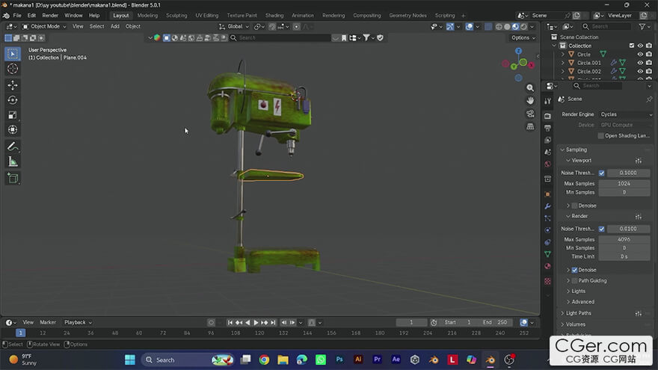Disable Render Denoise checkbox
The width and height of the screenshot is (658, 370).
click(574, 270)
